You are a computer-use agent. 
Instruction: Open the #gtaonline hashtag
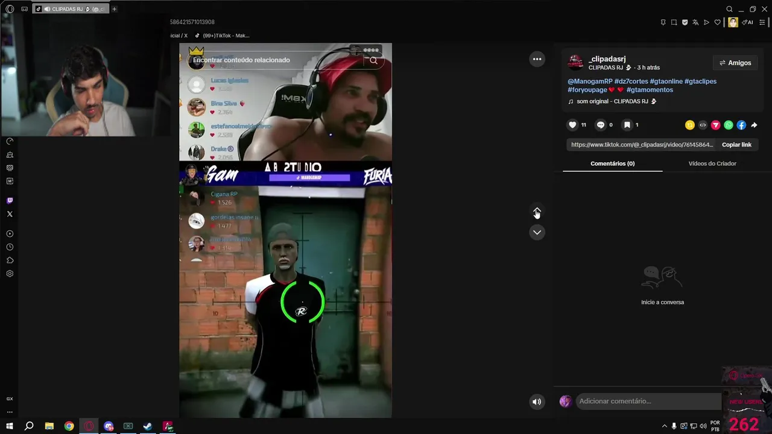(666, 81)
